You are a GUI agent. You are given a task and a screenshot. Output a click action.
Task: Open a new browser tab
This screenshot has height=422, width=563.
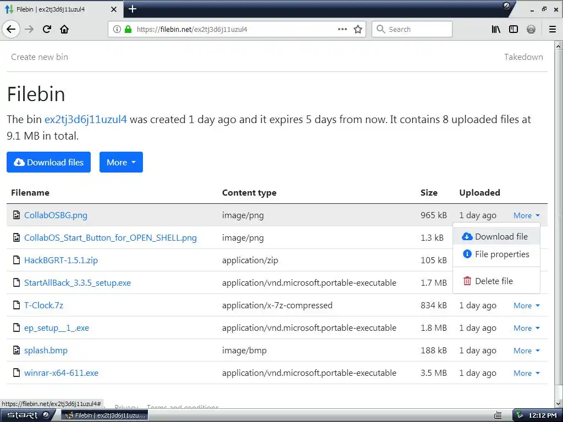133,9
